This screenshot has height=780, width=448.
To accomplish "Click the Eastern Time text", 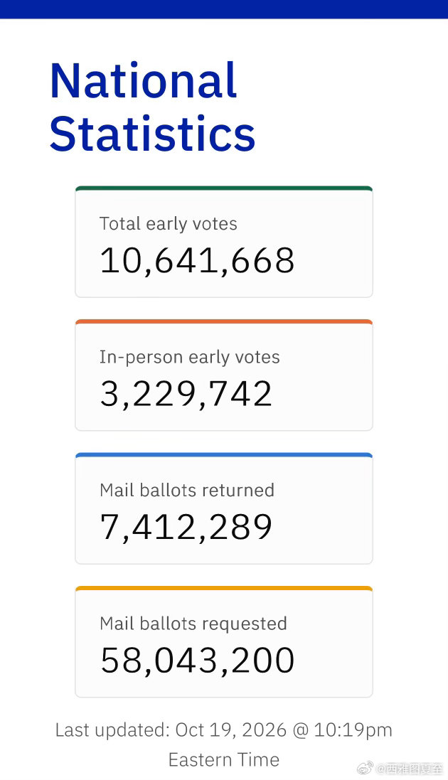I will point(224,760).
